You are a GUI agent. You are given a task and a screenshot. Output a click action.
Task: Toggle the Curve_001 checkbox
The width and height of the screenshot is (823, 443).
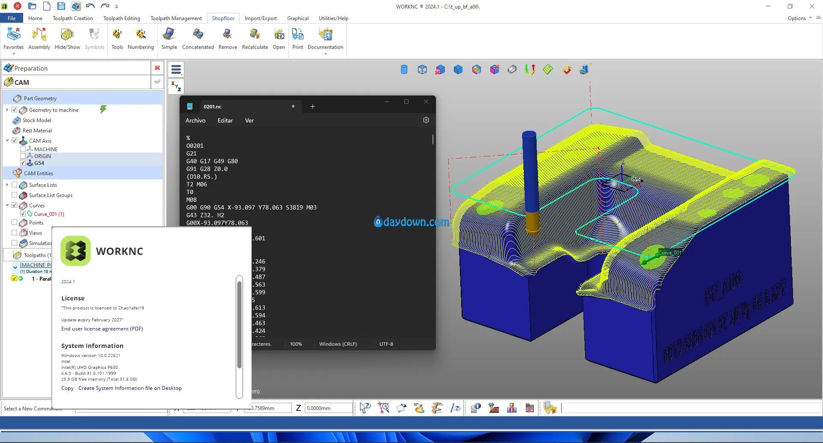coord(23,213)
